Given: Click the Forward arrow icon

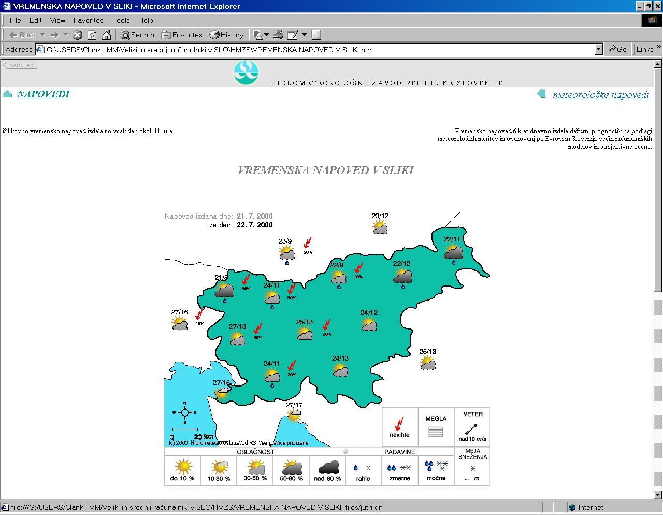Looking at the screenshot, I should tap(54, 35).
